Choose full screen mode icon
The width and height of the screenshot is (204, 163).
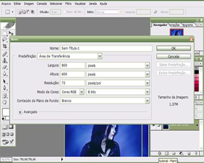click(x=12, y=134)
